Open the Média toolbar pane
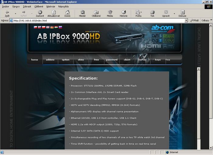213x155 pixels. click(x=110, y=14)
